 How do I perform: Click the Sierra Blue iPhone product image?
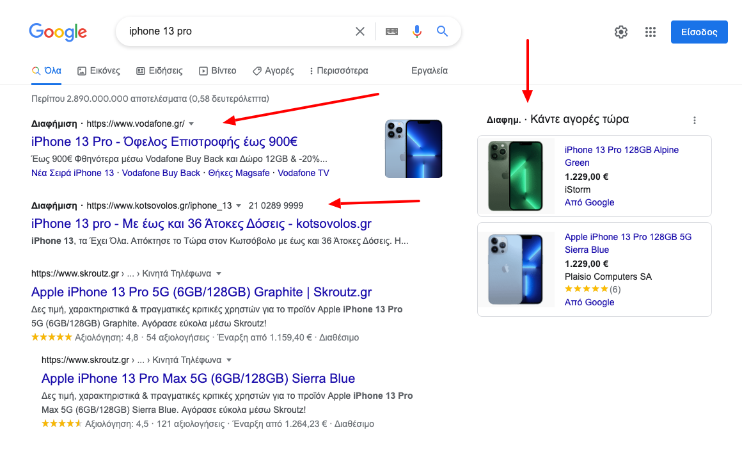516,269
